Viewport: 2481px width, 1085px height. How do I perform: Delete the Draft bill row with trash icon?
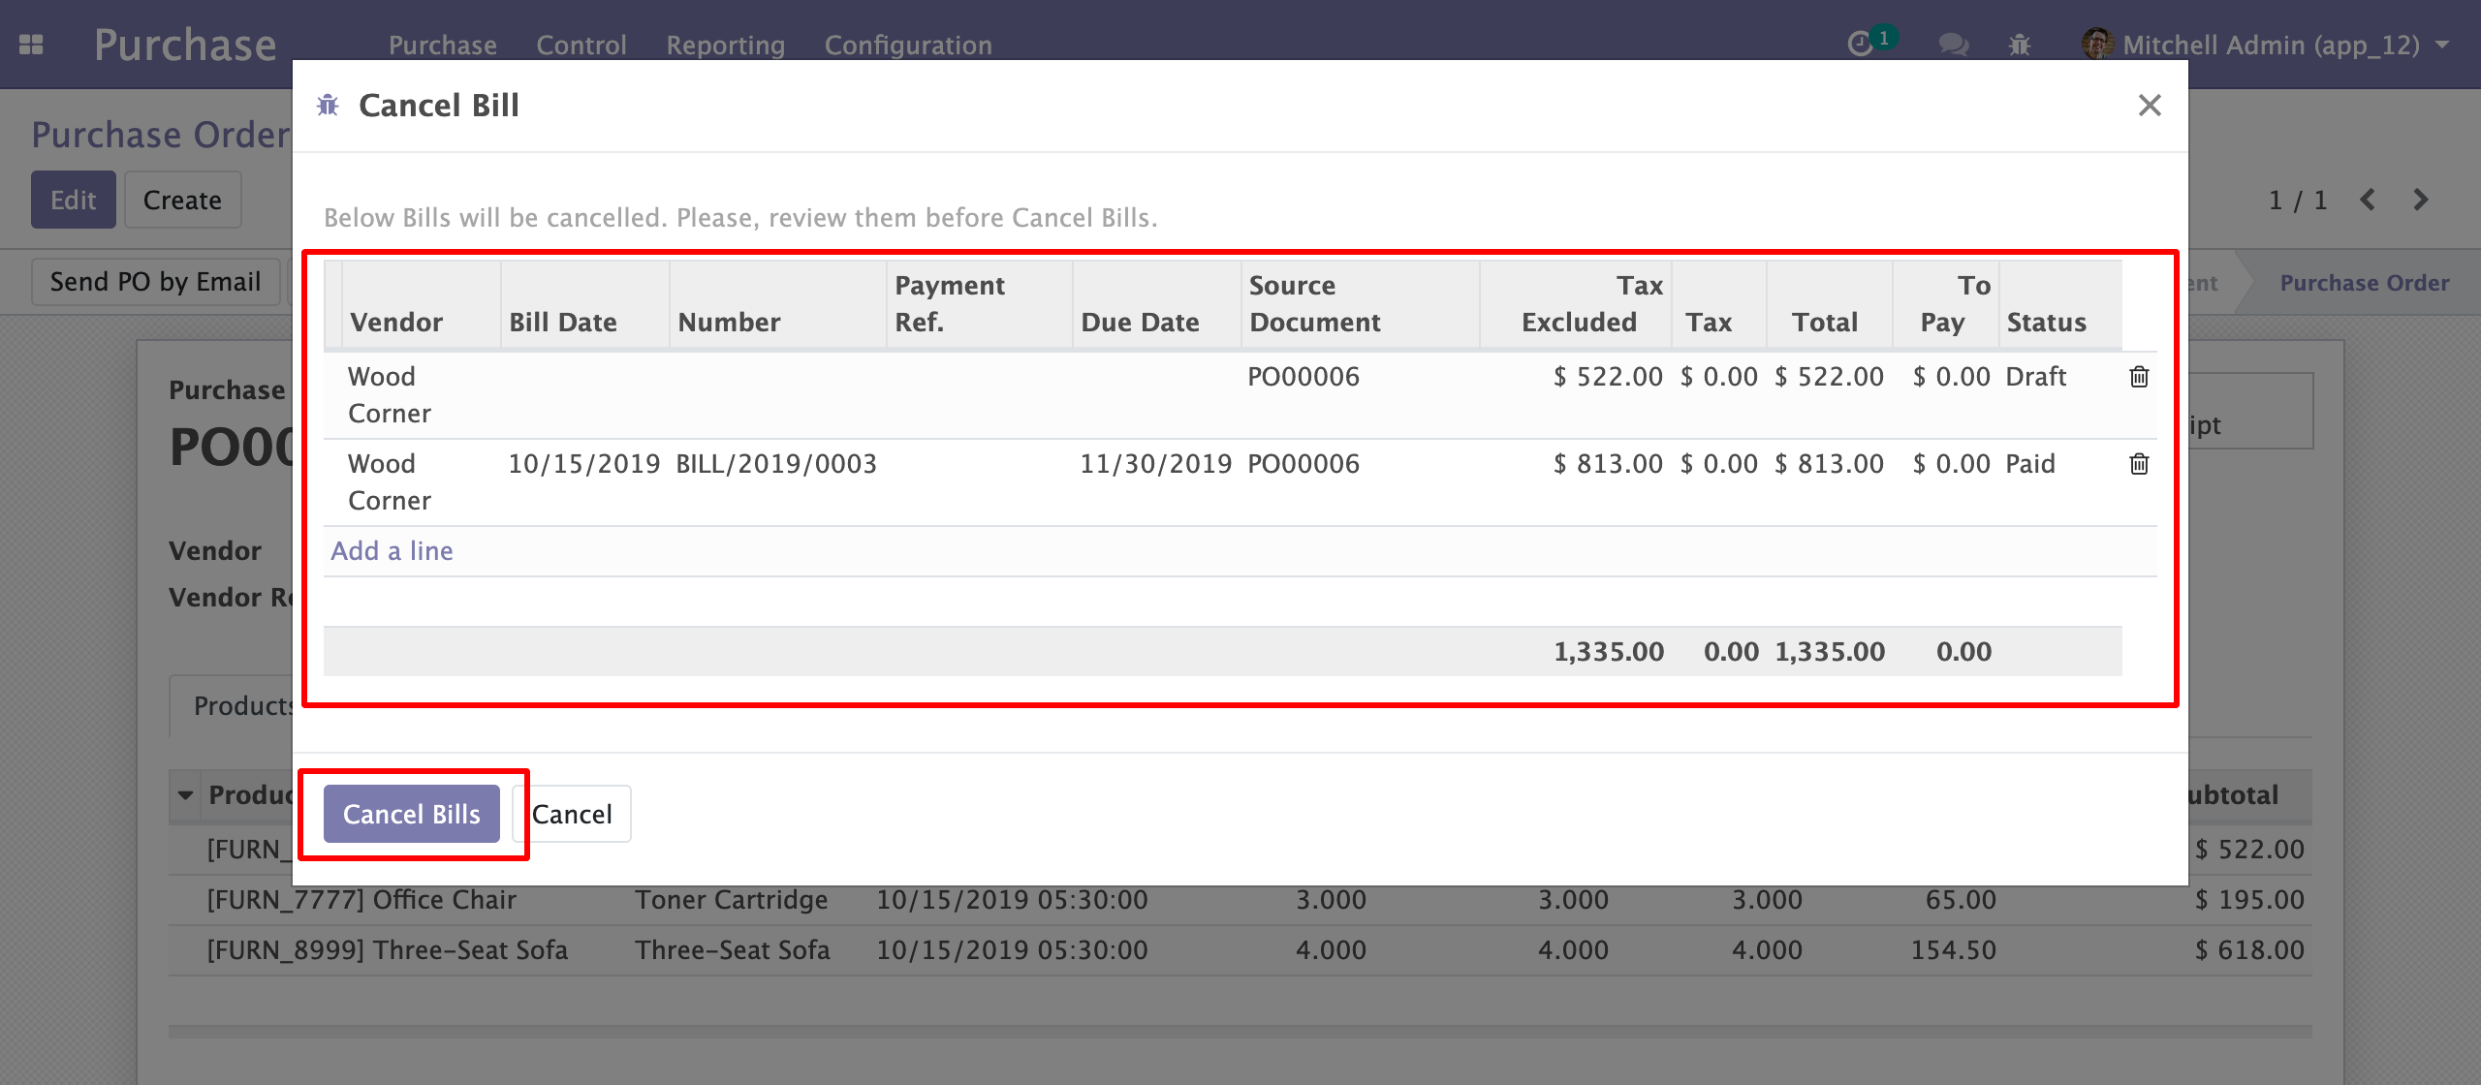click(2139, 377)
